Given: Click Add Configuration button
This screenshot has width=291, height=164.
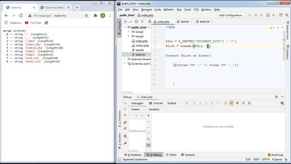Looking at the screenshot, I should pyautogui.click(x=231, y=15).
